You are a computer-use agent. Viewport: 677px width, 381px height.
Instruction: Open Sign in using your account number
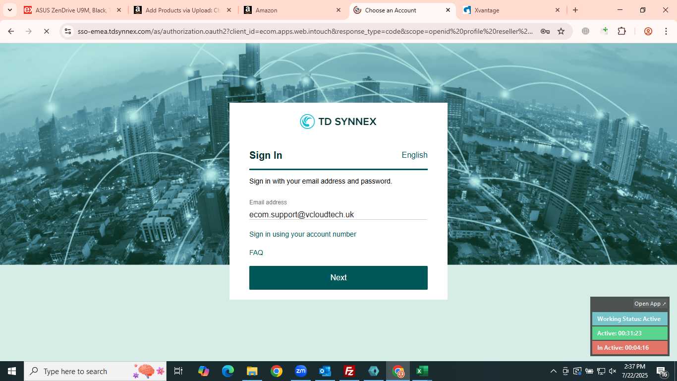[x=302, y=234]
